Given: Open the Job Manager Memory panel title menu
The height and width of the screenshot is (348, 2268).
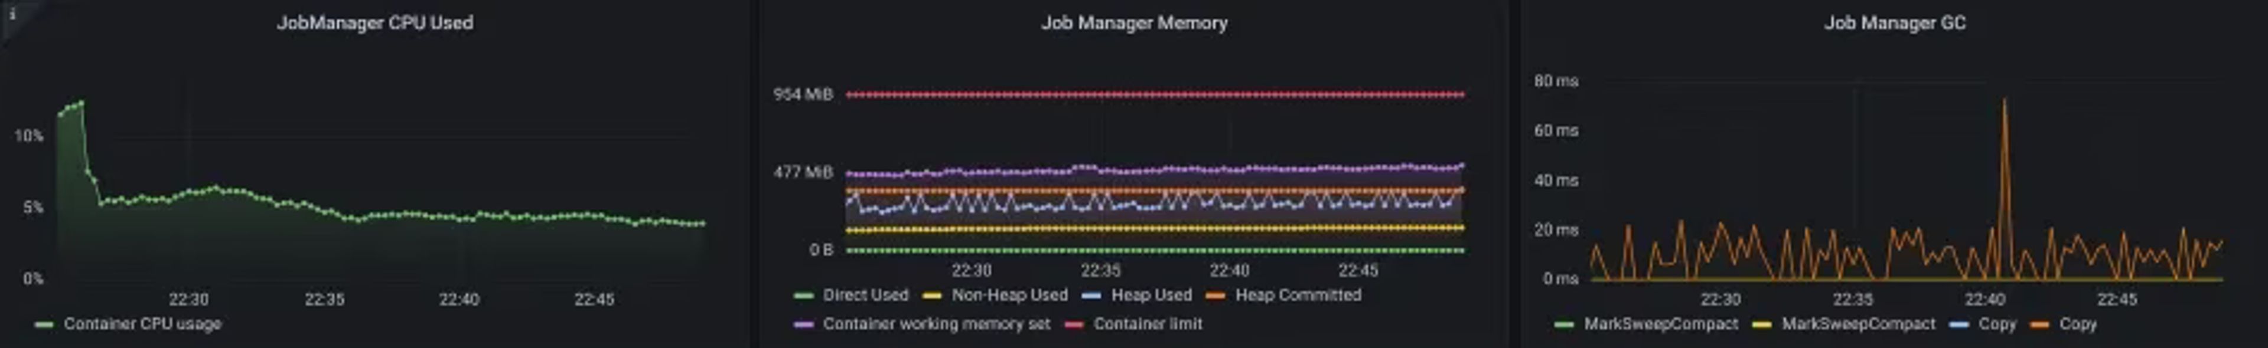Looking at the screenshot, I should (x=1134, y=23).
